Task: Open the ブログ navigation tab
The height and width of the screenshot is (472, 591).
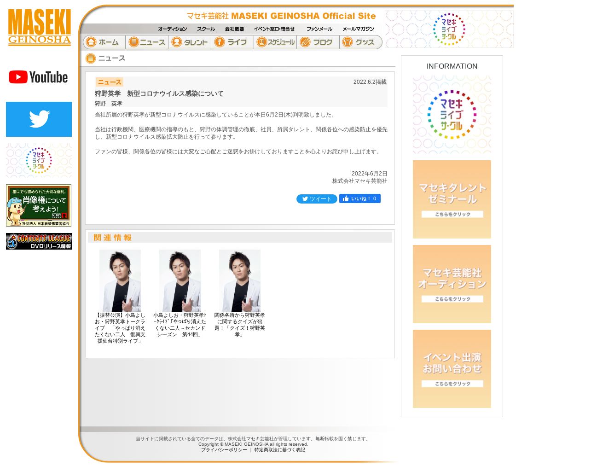Action: coord(318,42)
